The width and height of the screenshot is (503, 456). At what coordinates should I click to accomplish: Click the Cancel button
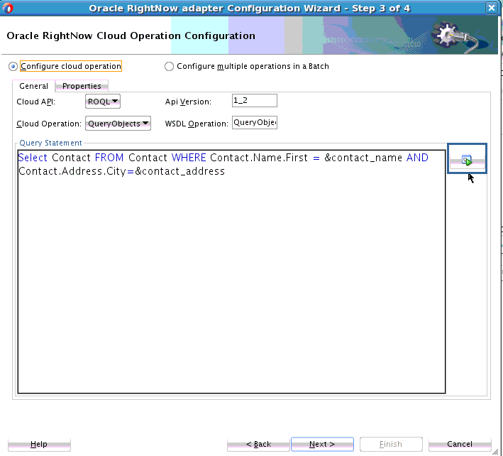click(x=460, y=444)
